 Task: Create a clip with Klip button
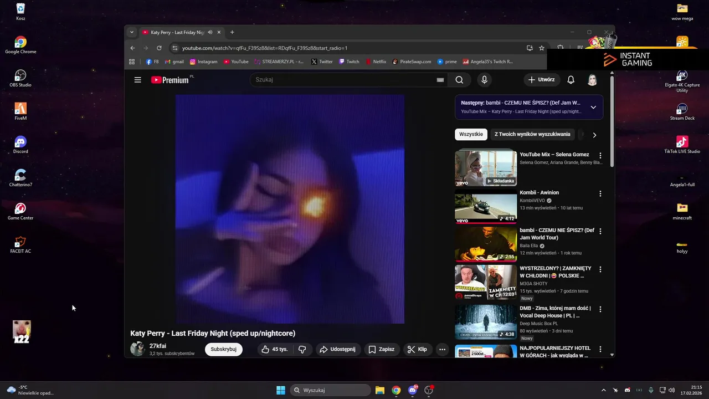click(417, 349)
